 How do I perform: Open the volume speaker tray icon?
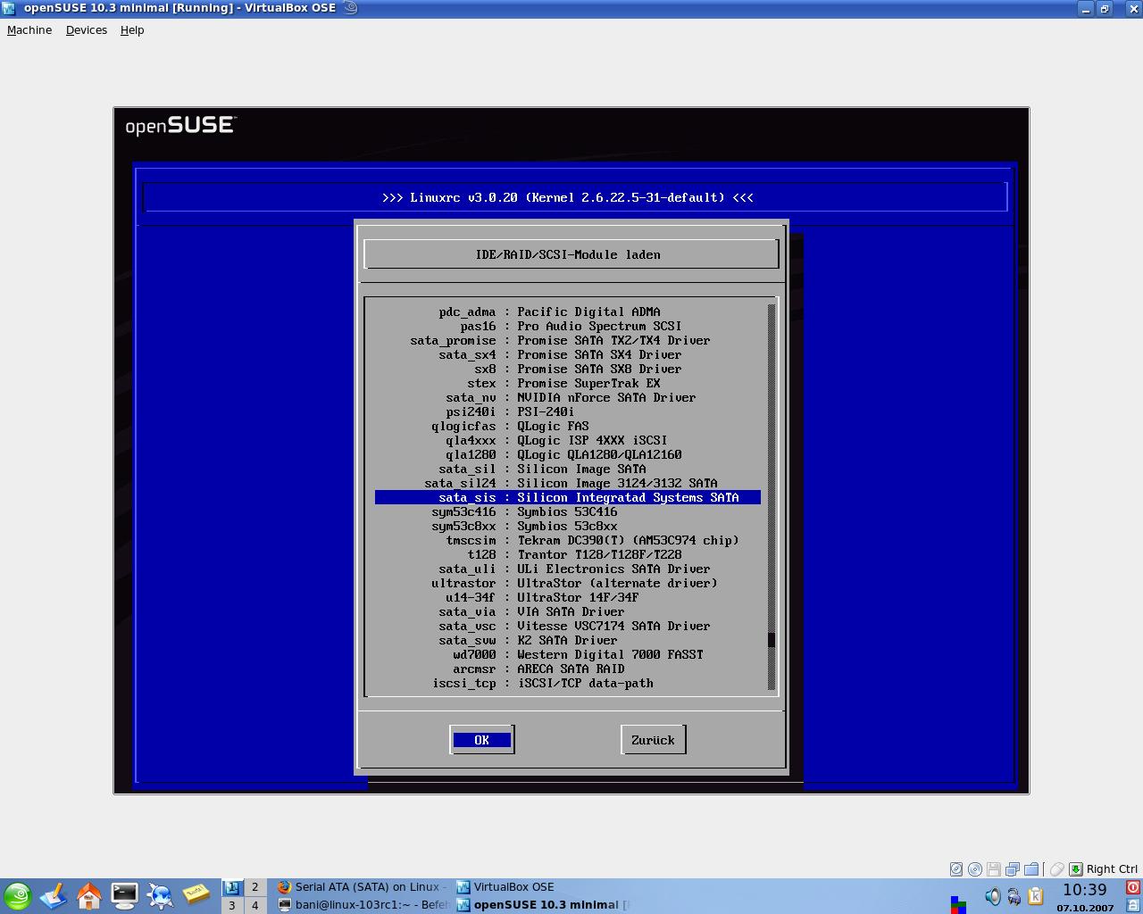993,896
